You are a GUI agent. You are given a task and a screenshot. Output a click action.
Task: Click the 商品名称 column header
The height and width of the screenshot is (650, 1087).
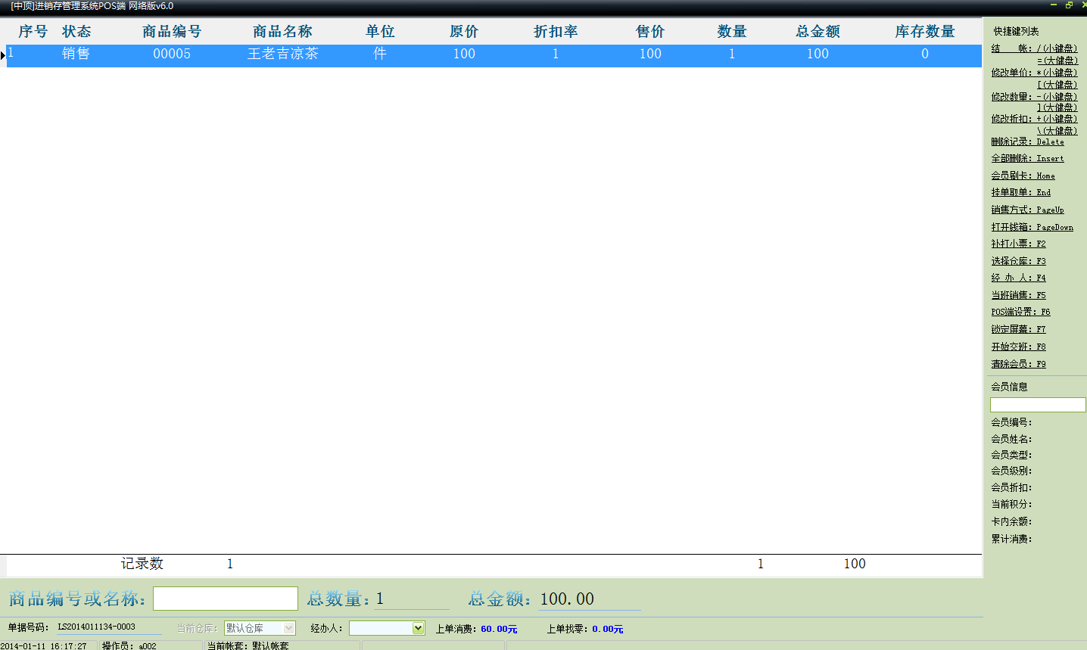(x=282, y=32)
